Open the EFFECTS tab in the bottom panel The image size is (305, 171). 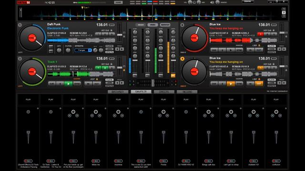[x=164, y=92]
